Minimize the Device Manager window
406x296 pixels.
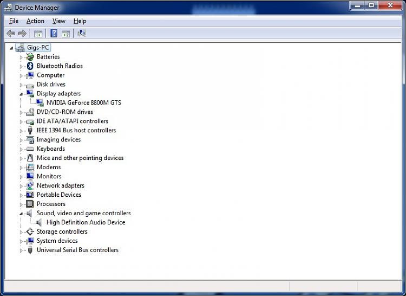click(x=358, y=5)
